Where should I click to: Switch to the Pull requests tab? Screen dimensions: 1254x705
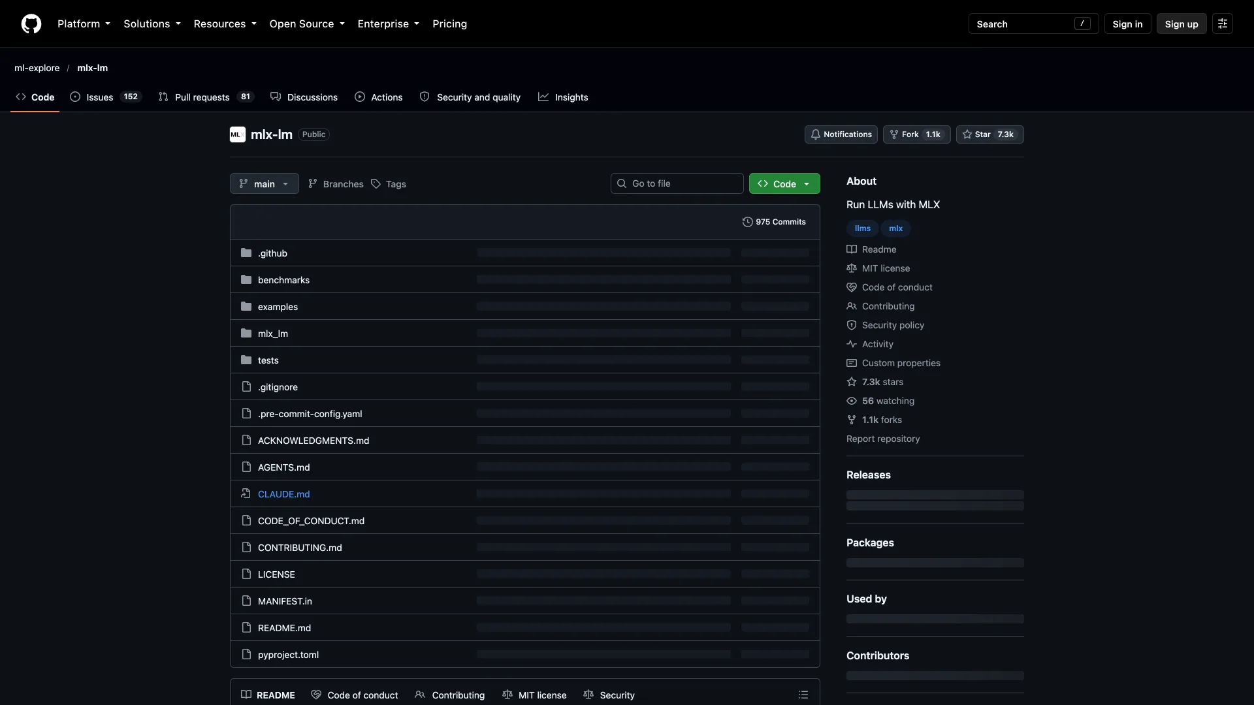coord(206,97)
